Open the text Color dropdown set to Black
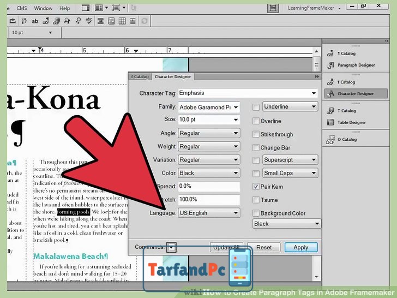The width and height of the screenshot is (397, 298). click(209, 173)
